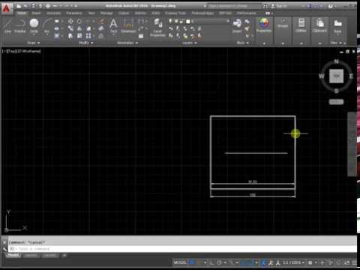Viewport: 360px width, 270px height.
Task: Select the Rotate tool in Modify panel
Action: pos(79,22)
